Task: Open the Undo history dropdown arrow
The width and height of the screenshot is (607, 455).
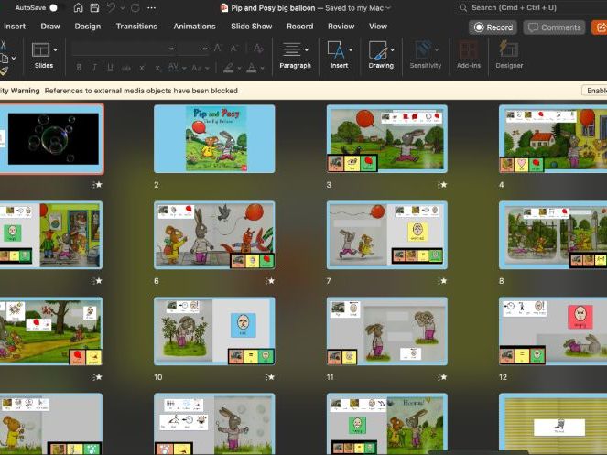Action: click(123, 8)
